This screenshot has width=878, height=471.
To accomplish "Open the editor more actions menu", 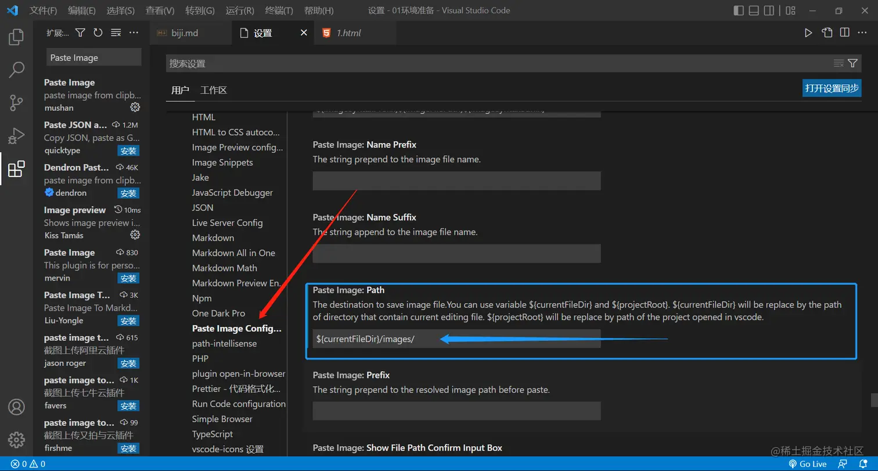I will [x=863, y=33].
